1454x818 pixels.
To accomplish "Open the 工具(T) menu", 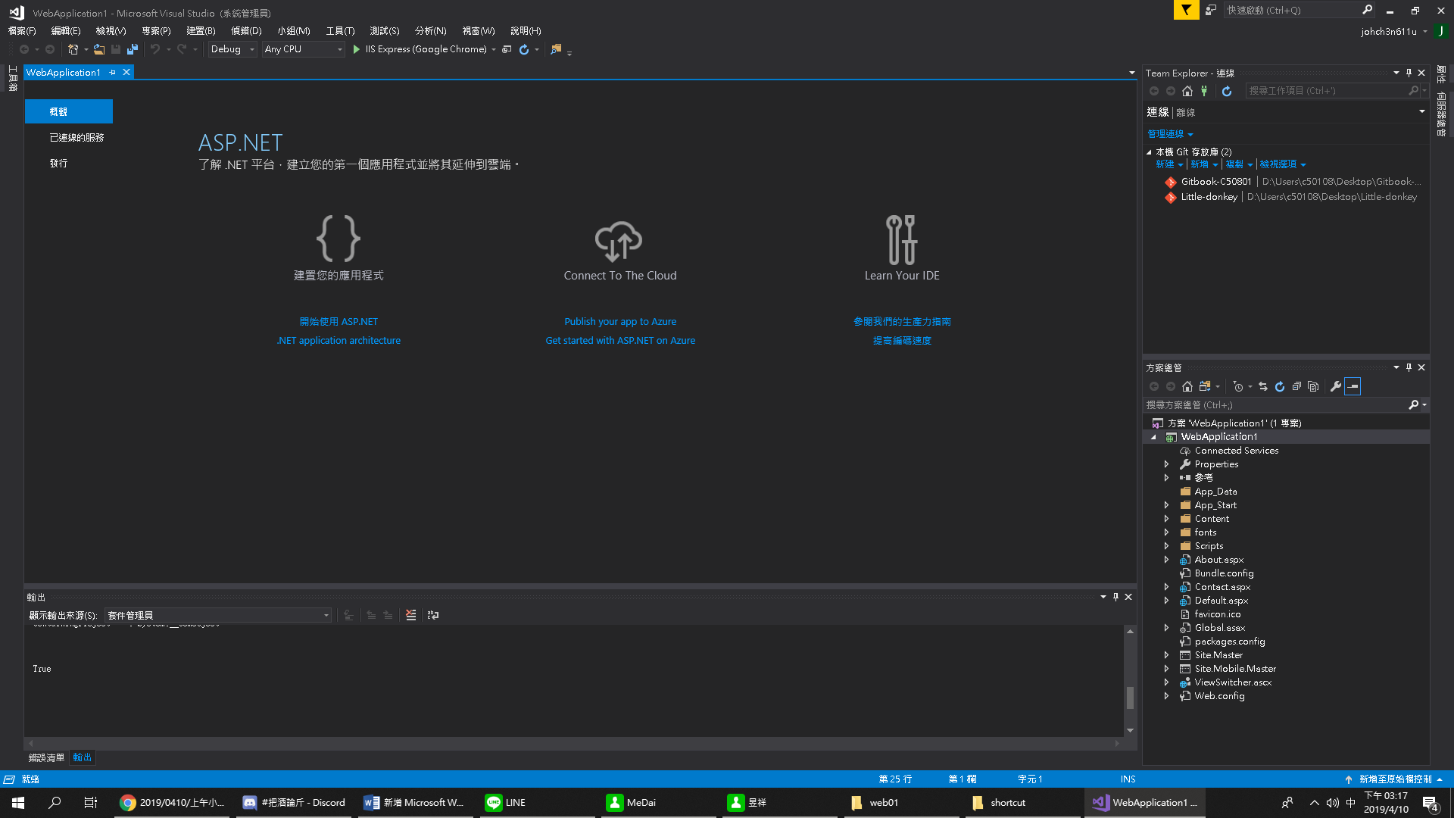I will 340,31.
